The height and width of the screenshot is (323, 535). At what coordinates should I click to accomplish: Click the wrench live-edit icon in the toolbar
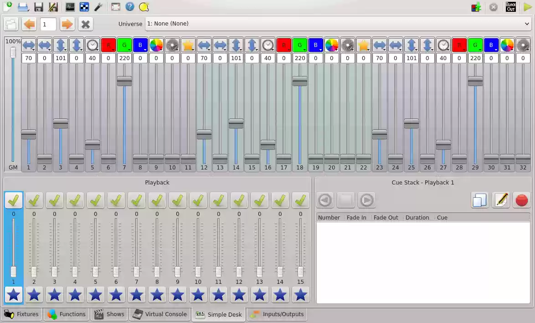point(98,7)
